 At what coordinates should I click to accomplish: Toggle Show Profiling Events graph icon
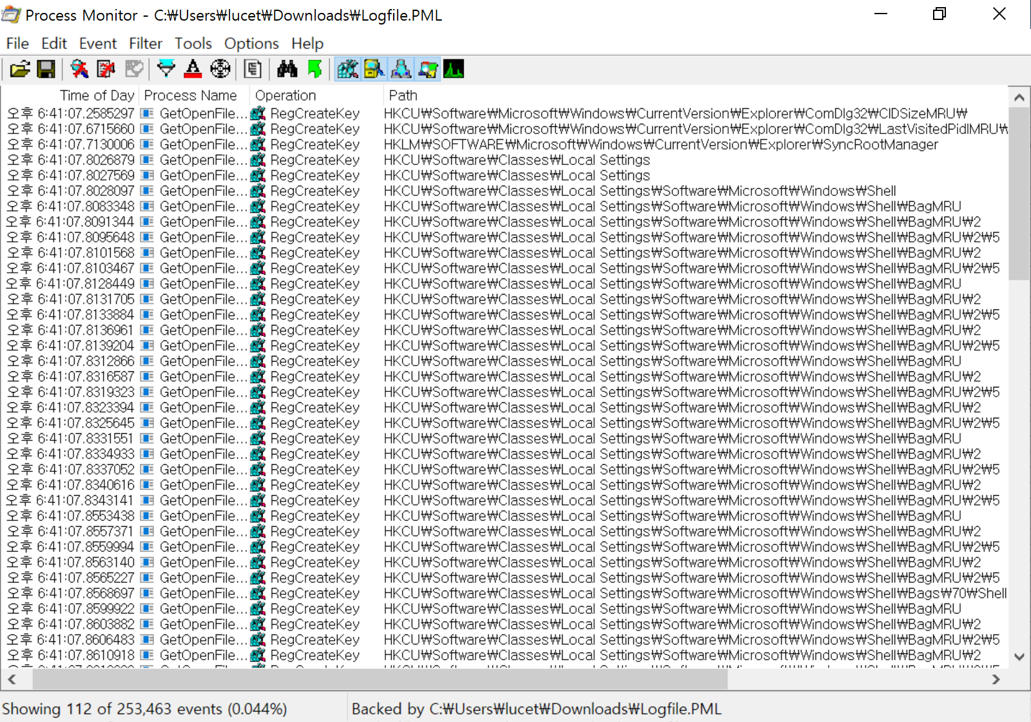(454, 69)
